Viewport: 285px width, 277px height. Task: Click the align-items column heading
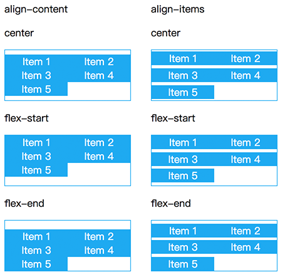point(178,9)
